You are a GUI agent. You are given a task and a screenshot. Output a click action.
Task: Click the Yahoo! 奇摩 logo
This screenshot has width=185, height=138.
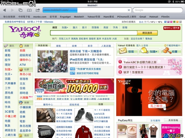[x=25, y=32]
